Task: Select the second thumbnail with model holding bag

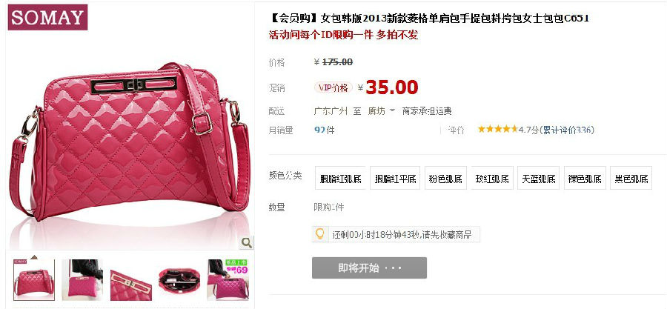Action: (x=82, y=279)
